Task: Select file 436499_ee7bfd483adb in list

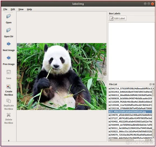Action: click(x=130, y=125)
